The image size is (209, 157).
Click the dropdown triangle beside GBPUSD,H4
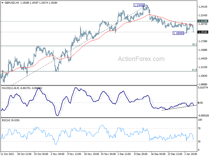[3, 3]
